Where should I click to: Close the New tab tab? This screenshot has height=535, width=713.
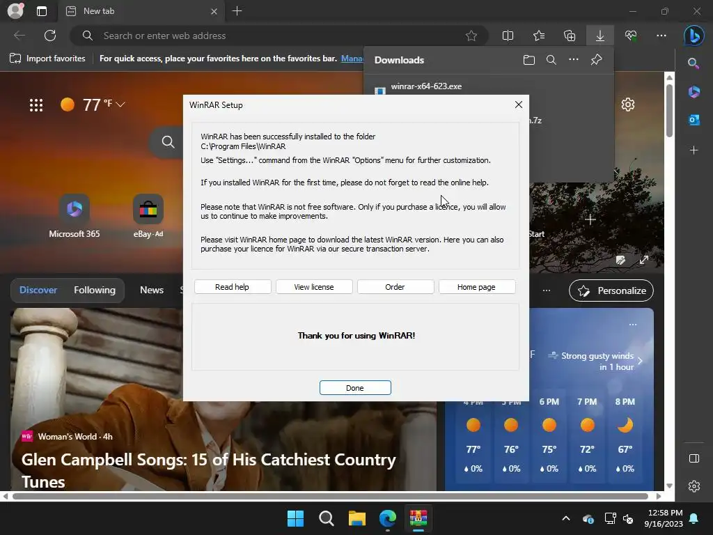click(x=214, y=11)
